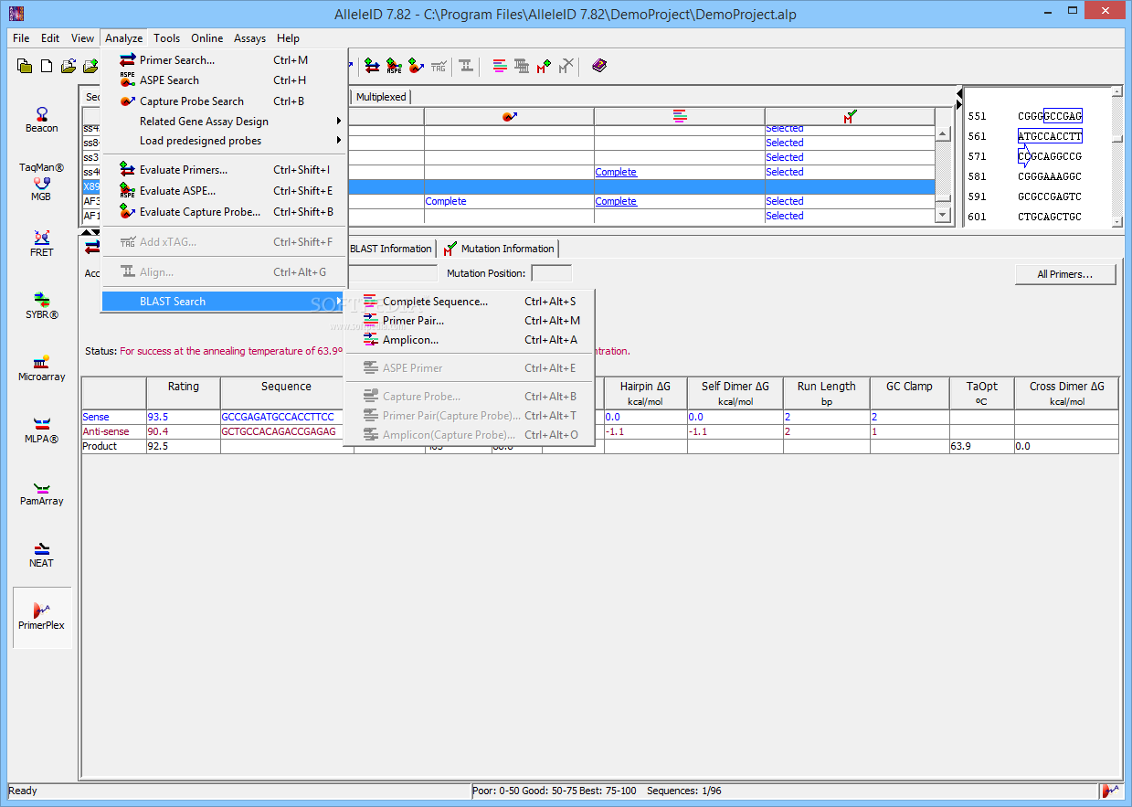Image resolution: width=1132 pixels, height=807 pixels.
Task: Click the Mutation Position input field
Action: (552, 273)
